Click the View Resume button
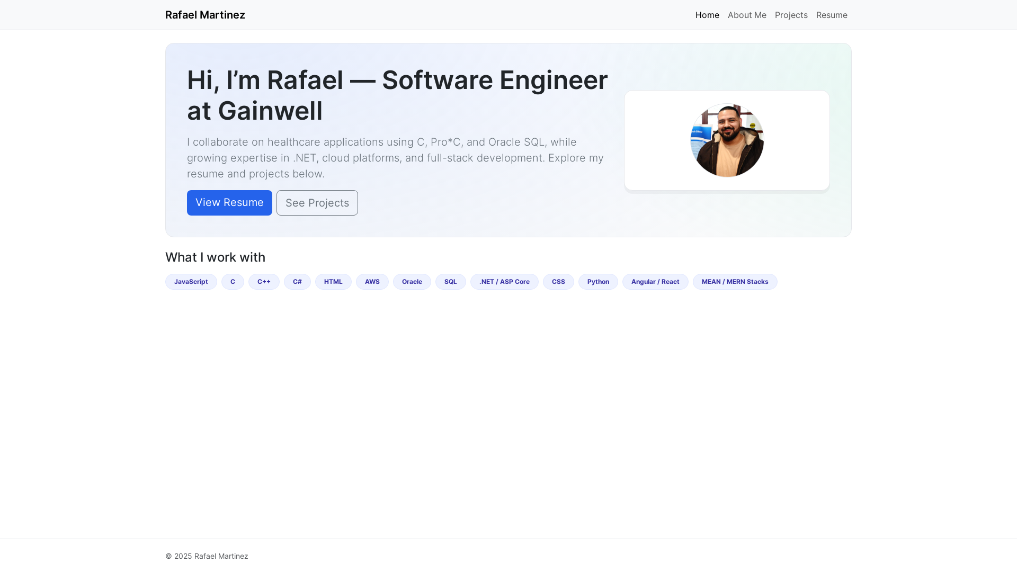Viewport: 1017px width, 572px height. pyautogui.click(x=229, y=203)
